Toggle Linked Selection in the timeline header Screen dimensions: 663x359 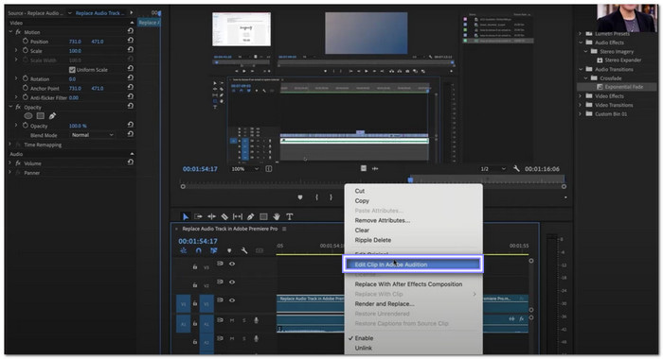214,250
